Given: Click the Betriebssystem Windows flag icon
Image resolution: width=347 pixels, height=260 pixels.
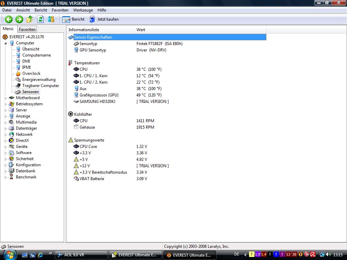Looking at the screenshot, I should 12,104.
